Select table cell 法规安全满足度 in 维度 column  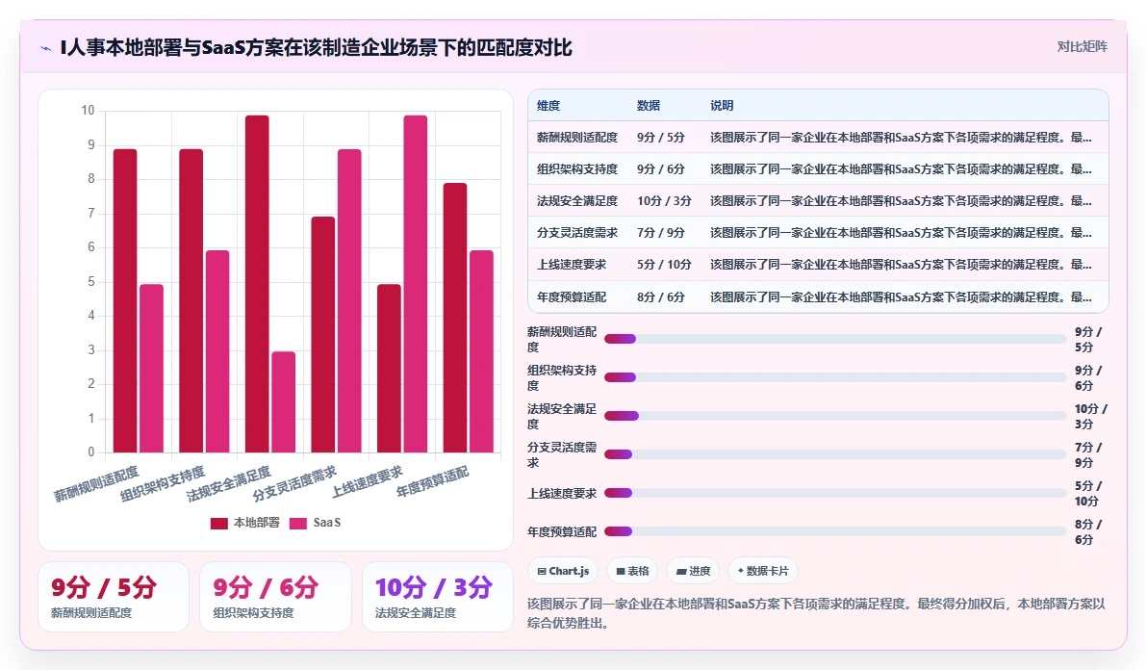[577, 201]
